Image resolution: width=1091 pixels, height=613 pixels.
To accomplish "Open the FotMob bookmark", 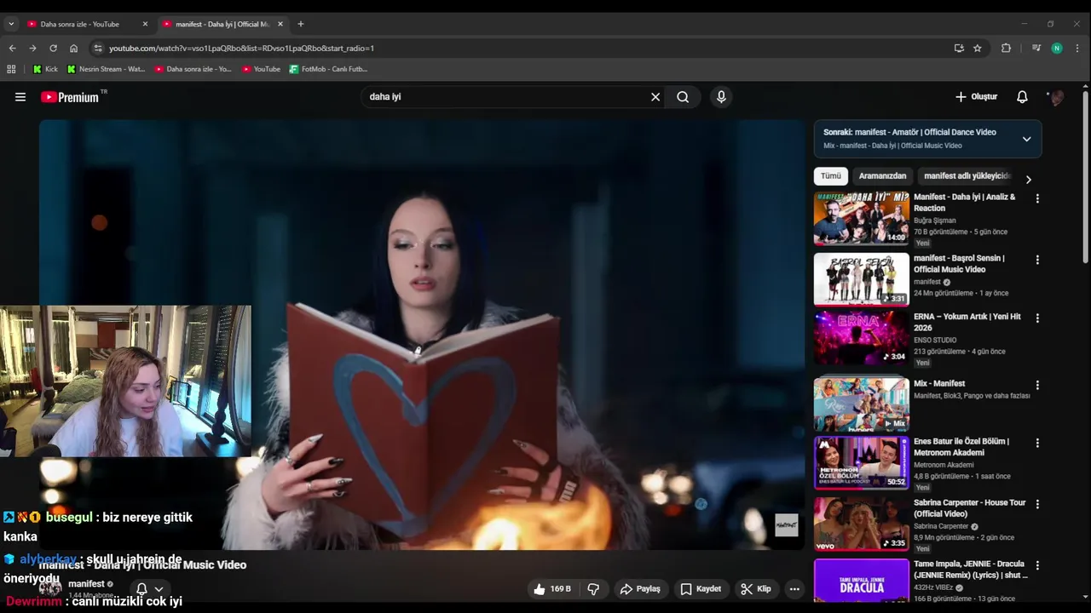I will (x=328, y=69).
